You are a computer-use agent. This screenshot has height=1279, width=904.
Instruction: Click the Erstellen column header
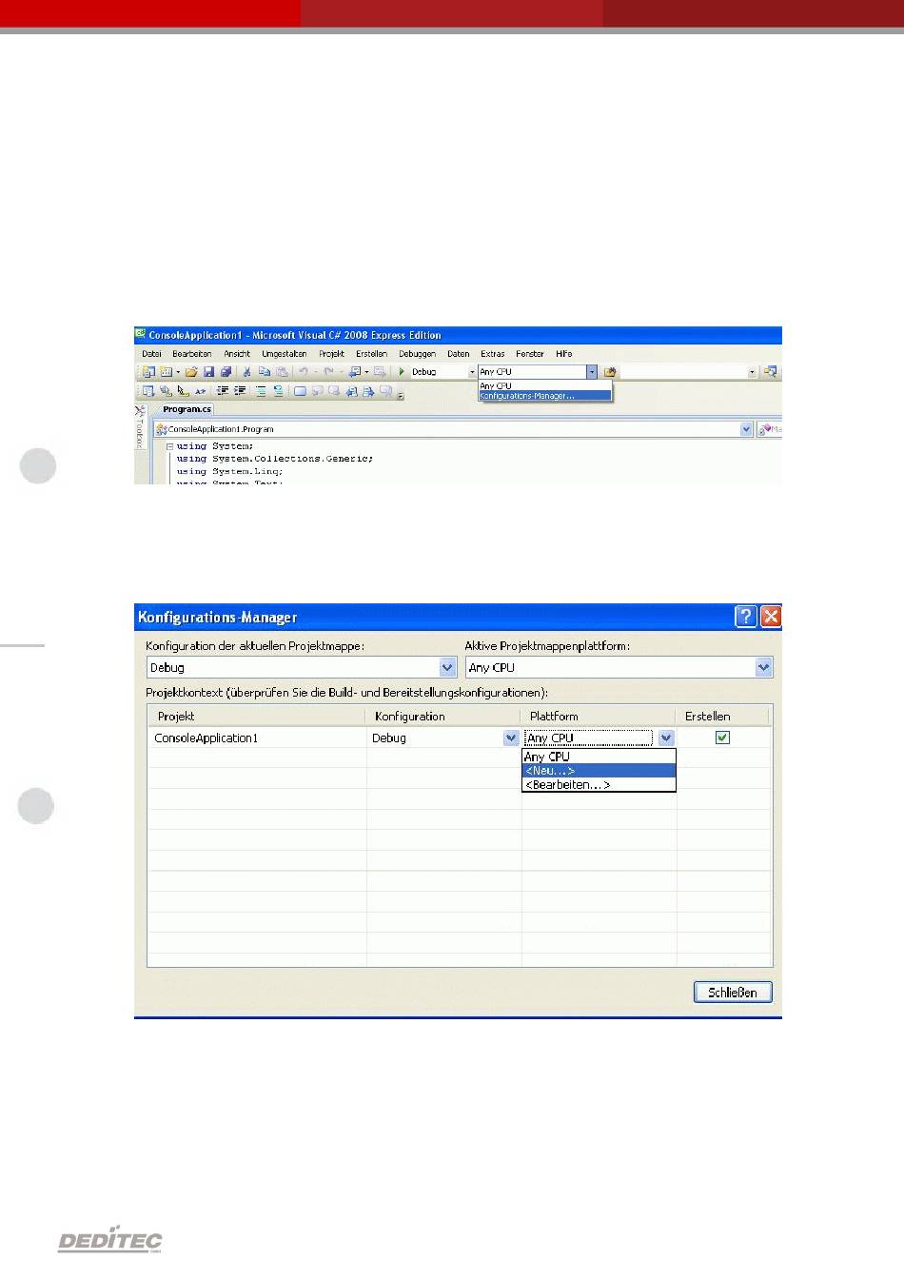coord(724,716)
